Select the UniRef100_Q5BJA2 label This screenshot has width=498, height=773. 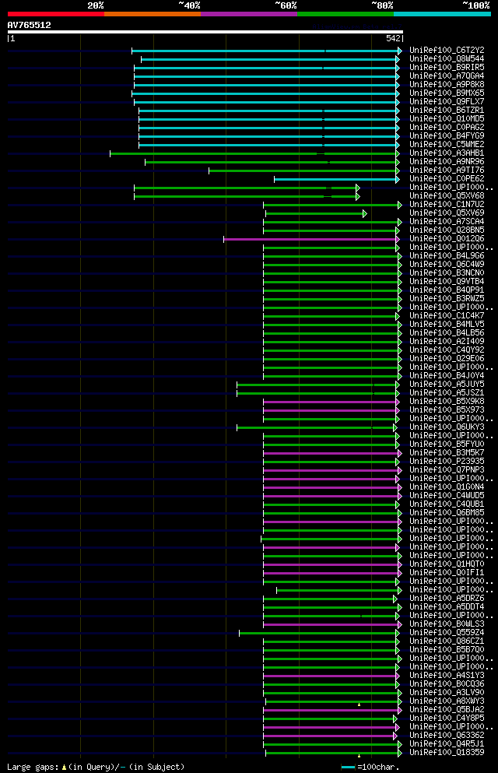(x=447, y=710)
